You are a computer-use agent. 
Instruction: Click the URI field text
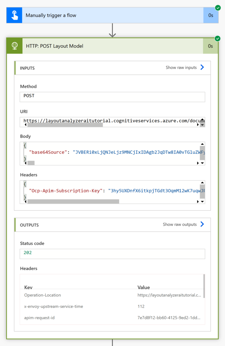tap(114, 121)
